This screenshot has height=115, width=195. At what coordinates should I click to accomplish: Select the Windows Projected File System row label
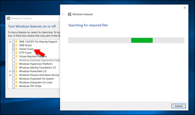click(x=37, y=79)
